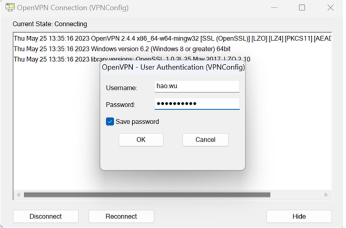Hide the OpenVPN connection window
Image resolution: width=346 pixels, height=228 pixels.
pos(299,216)
